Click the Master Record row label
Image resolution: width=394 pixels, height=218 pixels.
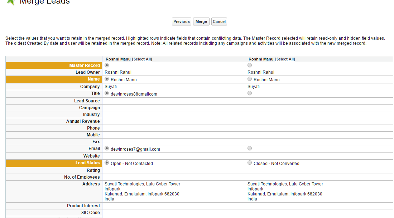coord(85,66)
